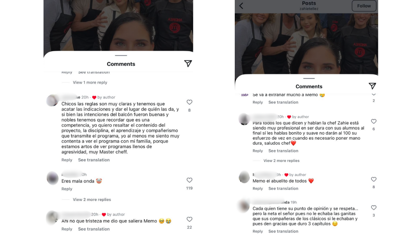The height and width of the screenshot is (235, 418).
Task: Tap heart on 'Cada quien tiene su punto' comment
Action: [x=374, y=207]
